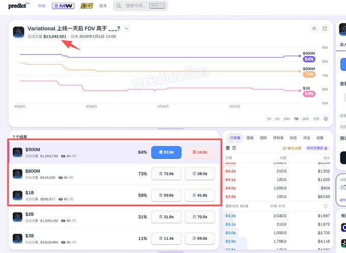Switch to the 图表 tab
The image size is (346, 253).
[x=250, y=138]
